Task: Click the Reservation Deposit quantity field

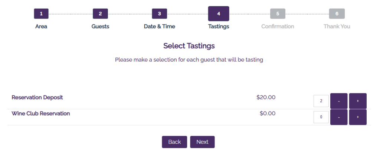Action: coord(321,101)
